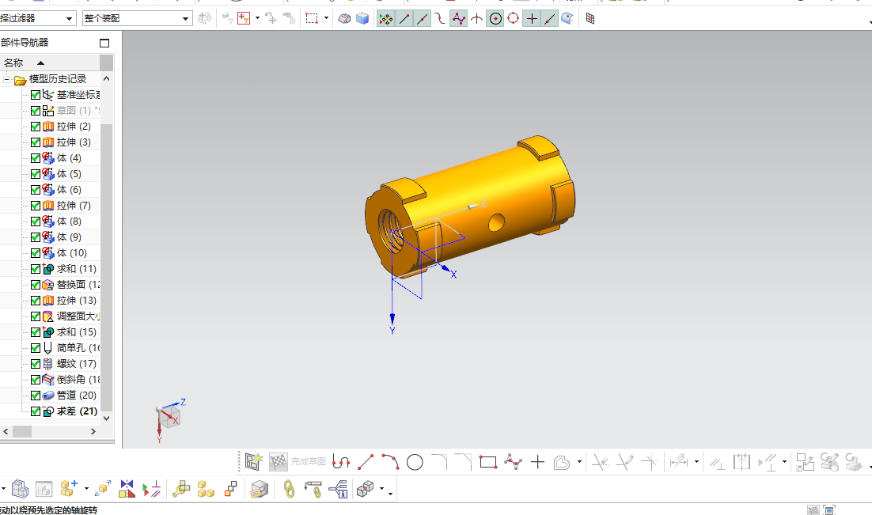Screen dimensions: 872x515
Task: Open the offset curve dropdown arrow
Action: click(x=579, y=462)
